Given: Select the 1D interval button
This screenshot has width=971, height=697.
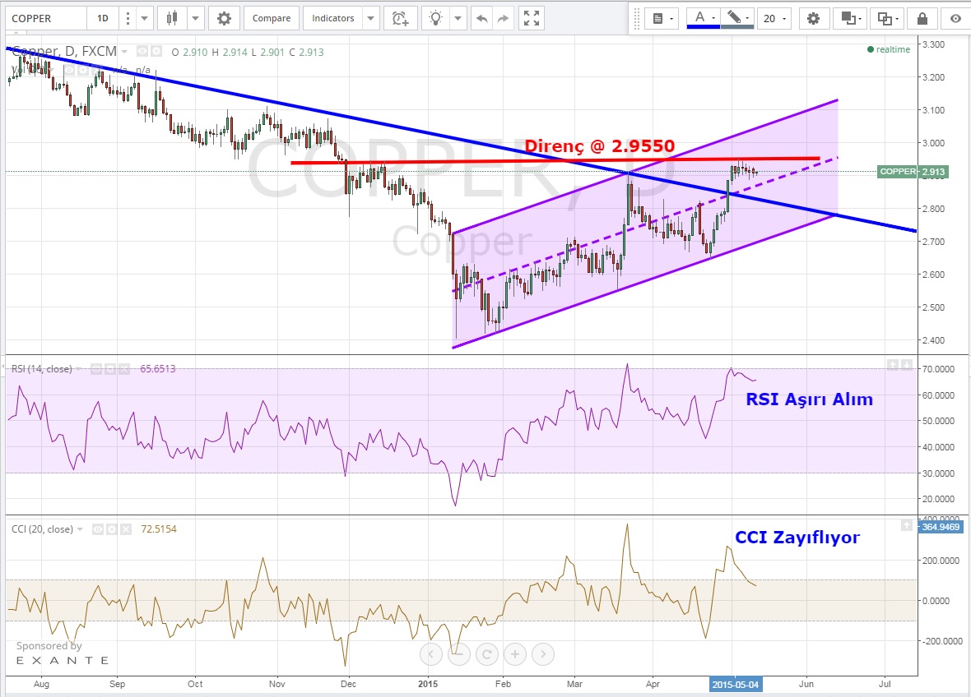Looking at the screenshot, I should coord(102,17).
